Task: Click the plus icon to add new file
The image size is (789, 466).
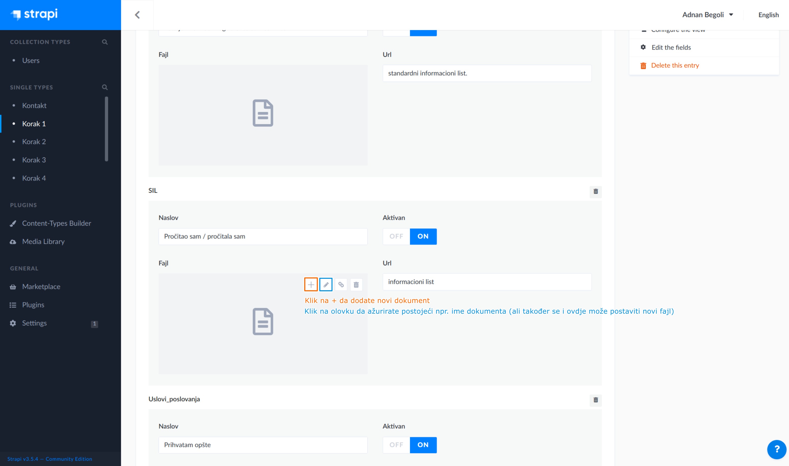Action: coord(311,284)
